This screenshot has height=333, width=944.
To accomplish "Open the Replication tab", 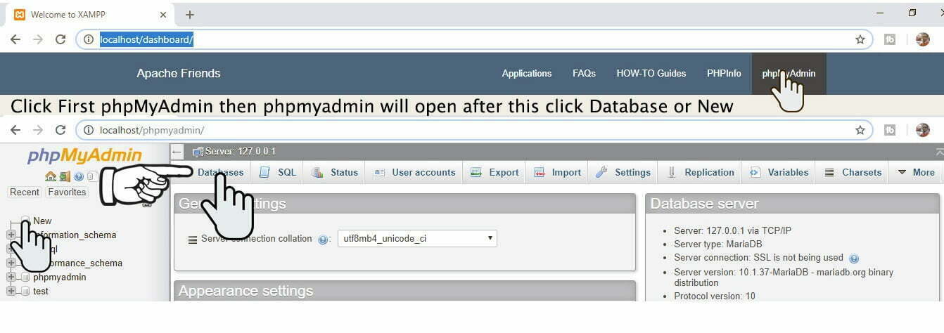I will (701, 172).
